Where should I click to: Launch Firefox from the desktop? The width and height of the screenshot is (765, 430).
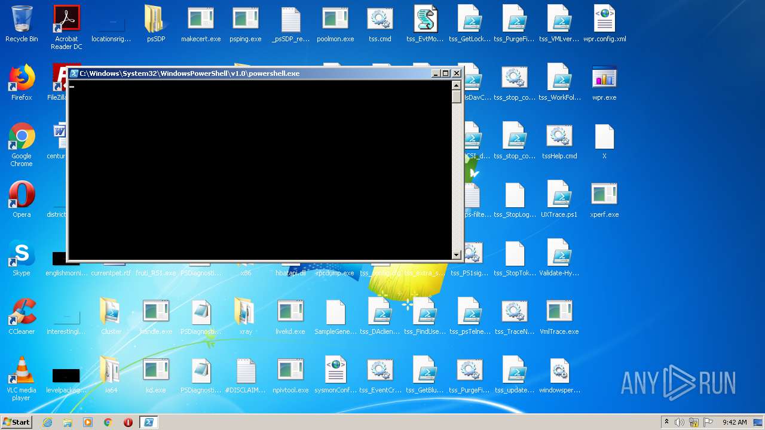pyautogui.click(x=22, y=83)
